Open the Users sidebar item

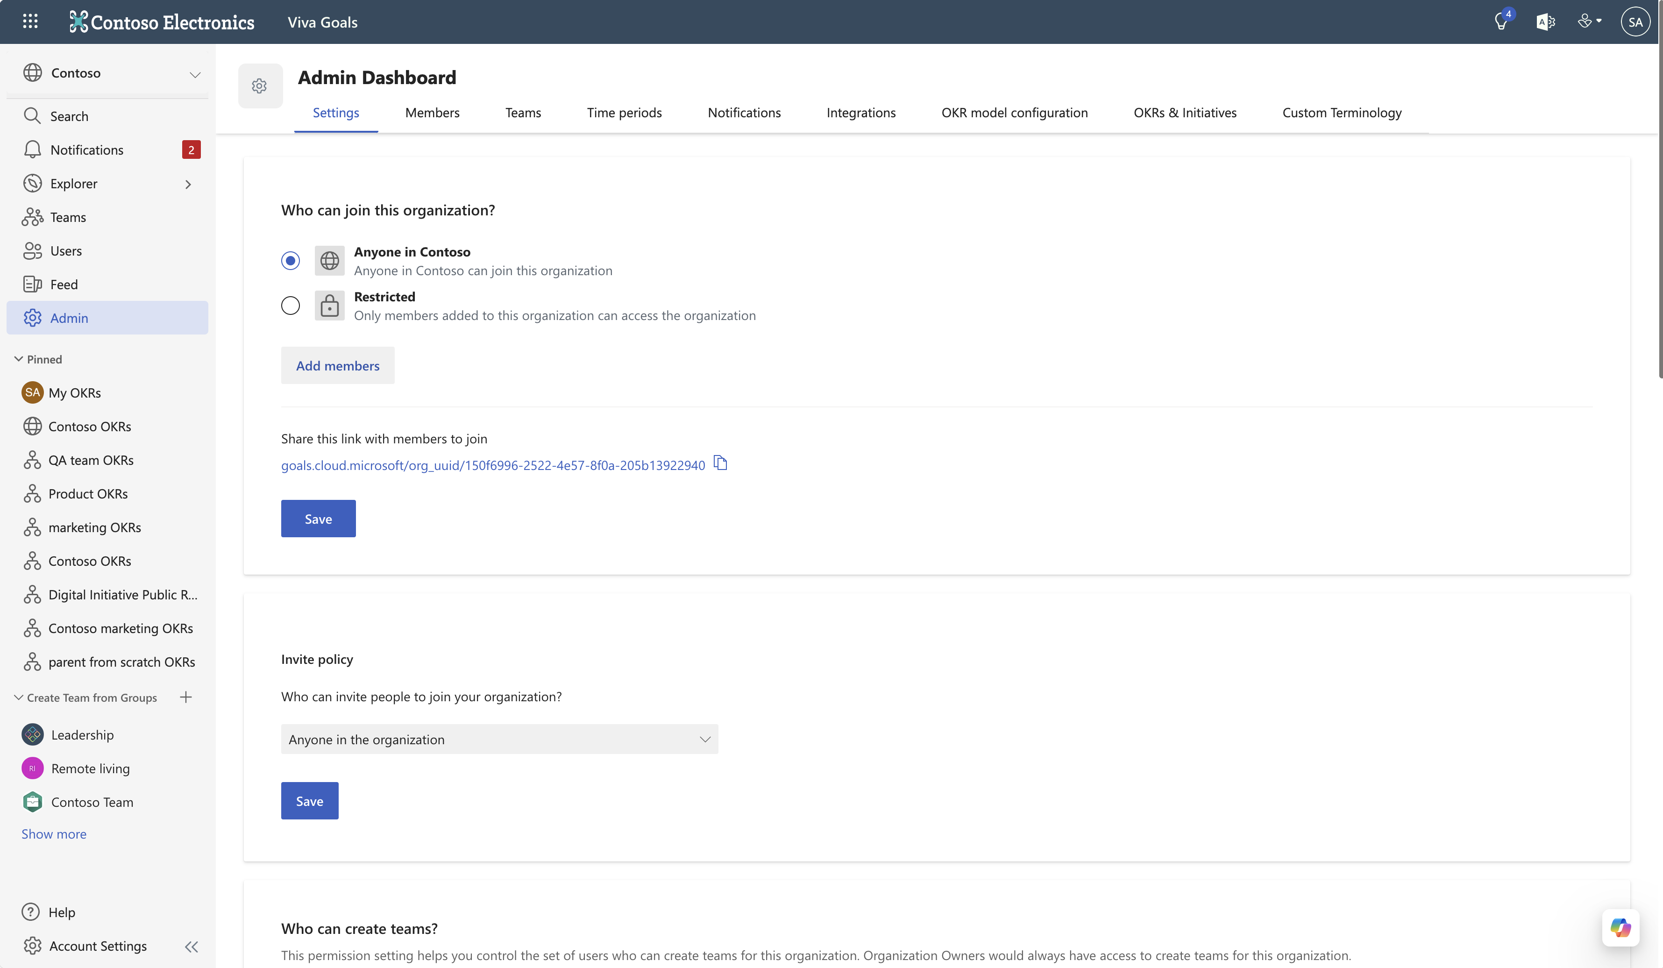pos(107,251)
